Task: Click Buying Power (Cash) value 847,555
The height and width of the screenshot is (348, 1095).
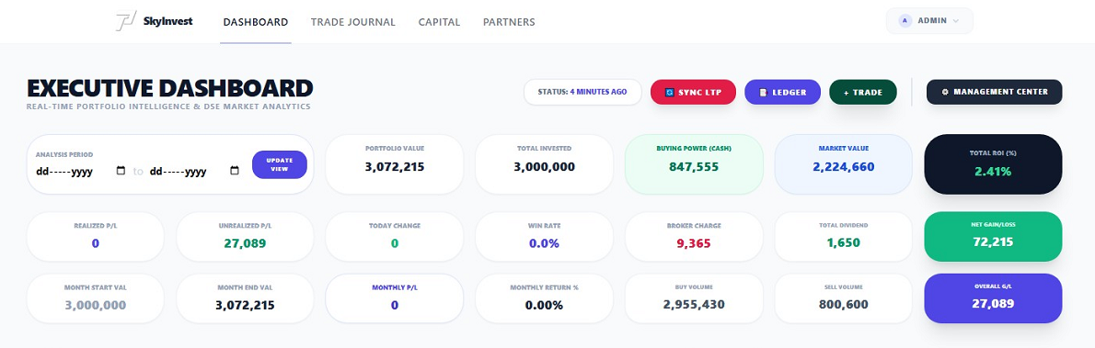Action: click(694, 167)
